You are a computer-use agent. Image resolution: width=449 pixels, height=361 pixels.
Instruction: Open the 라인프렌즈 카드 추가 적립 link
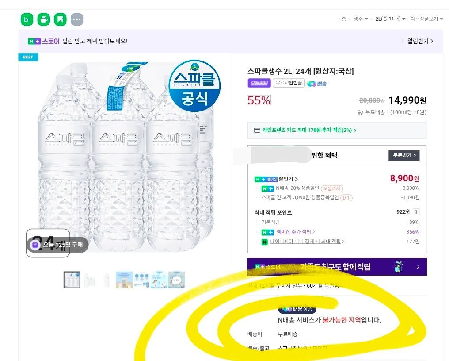309,131
